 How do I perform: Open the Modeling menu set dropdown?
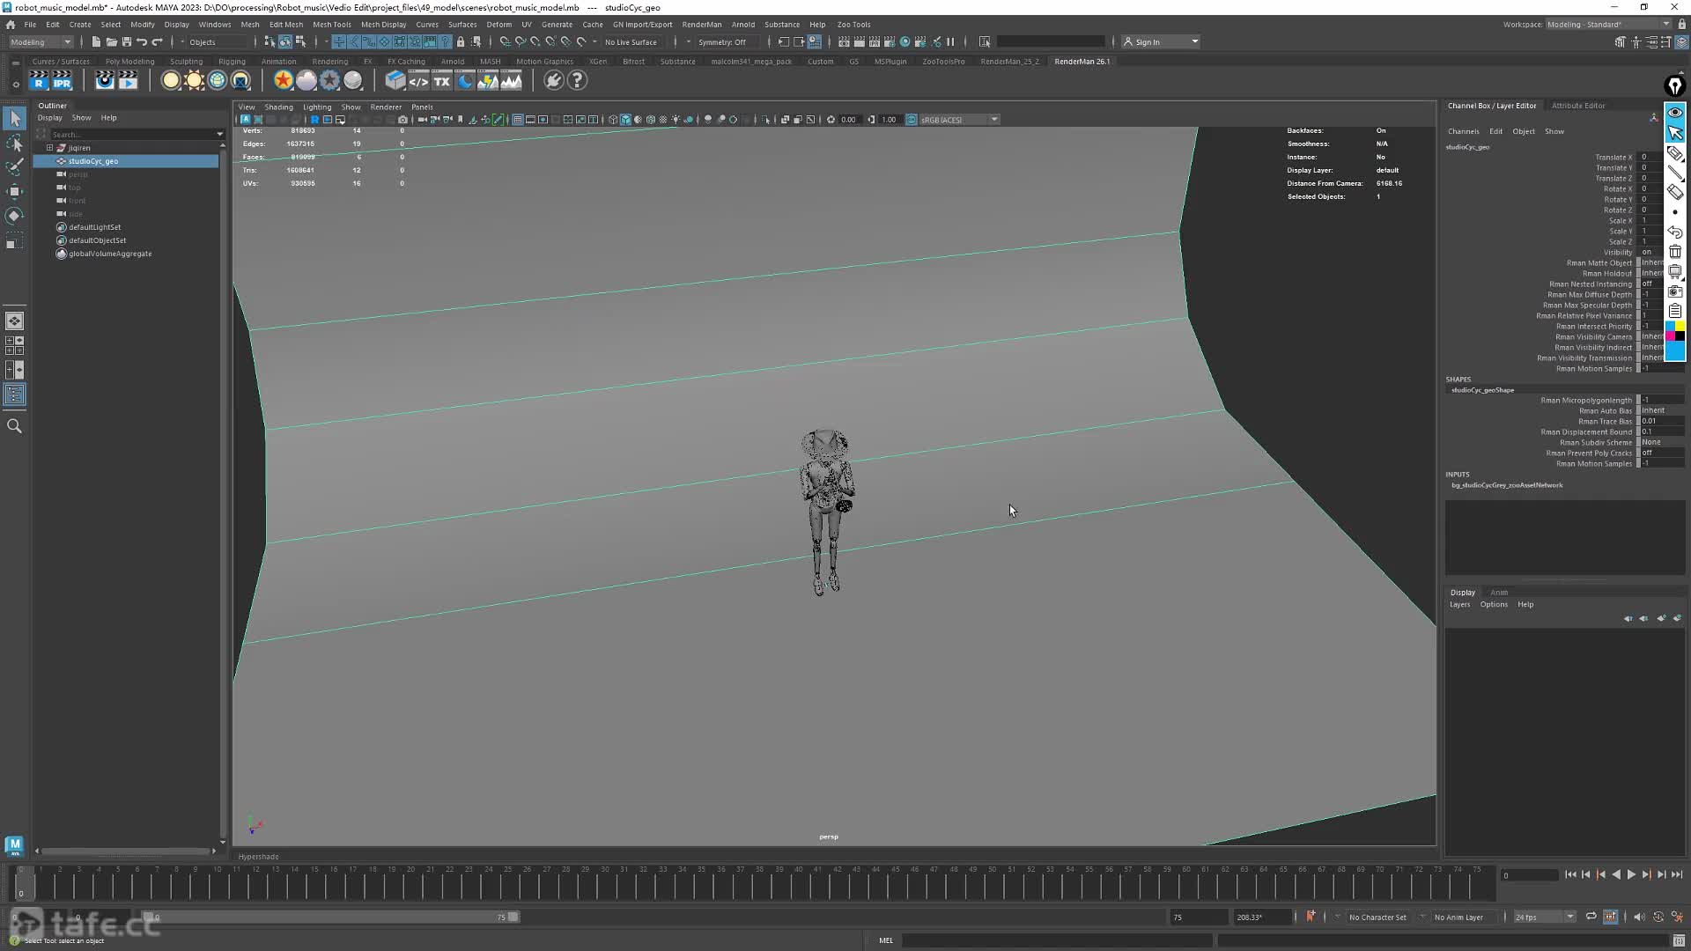click(41, 41)
